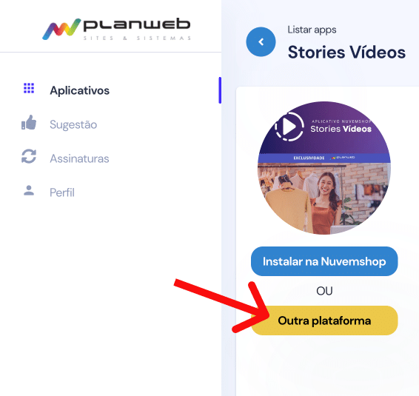The width and height of the screenshot is (419, 396).
Task: Go to Perfil in the sidebar
Action: point(62,192)
